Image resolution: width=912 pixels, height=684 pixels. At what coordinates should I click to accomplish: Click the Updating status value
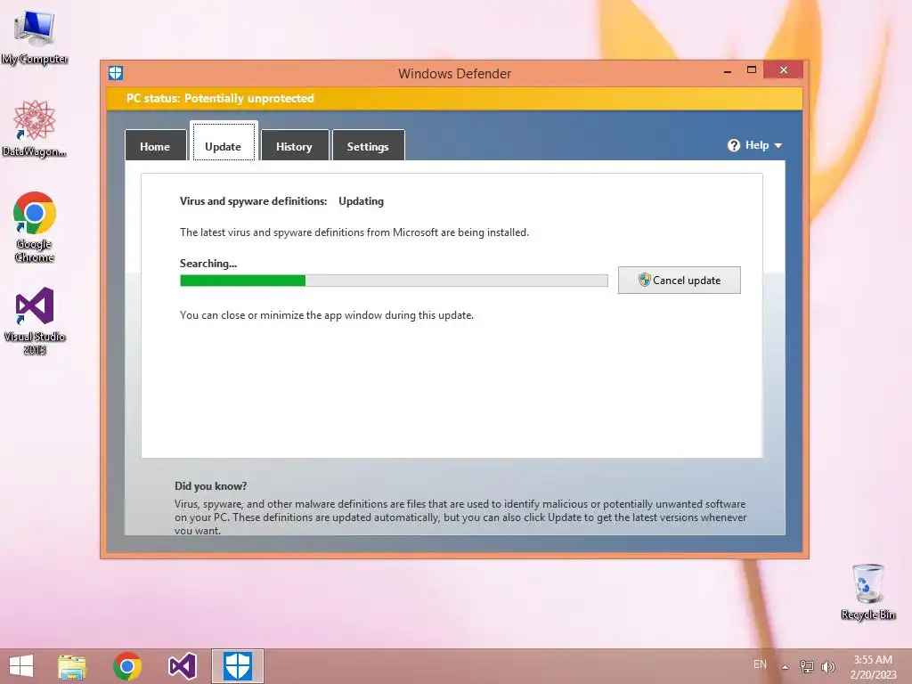362,201
